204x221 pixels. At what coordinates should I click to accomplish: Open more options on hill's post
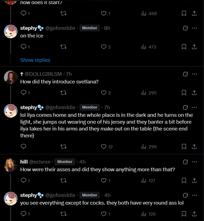(194, 162)
